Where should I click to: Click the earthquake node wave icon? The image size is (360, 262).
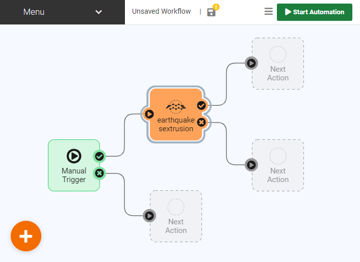coord(176,106)
